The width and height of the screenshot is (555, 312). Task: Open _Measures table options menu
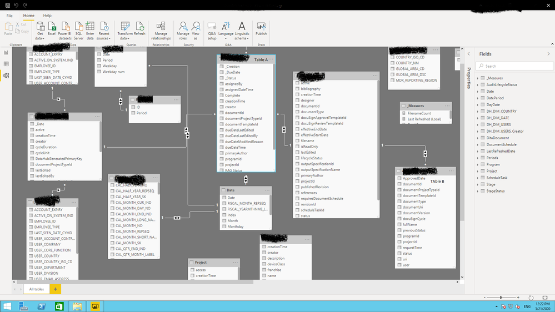tap(447, 106)
